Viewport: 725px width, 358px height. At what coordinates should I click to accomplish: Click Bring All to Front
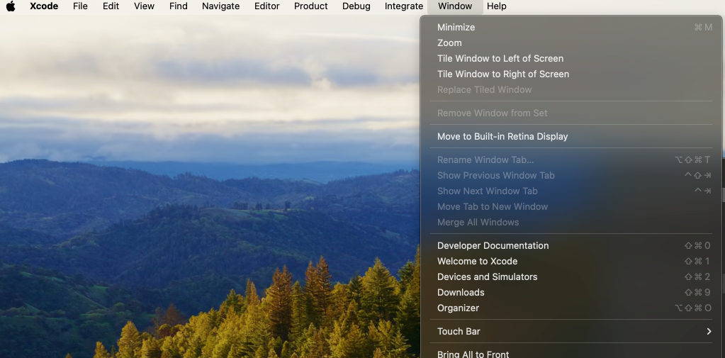tap(473, 354)
